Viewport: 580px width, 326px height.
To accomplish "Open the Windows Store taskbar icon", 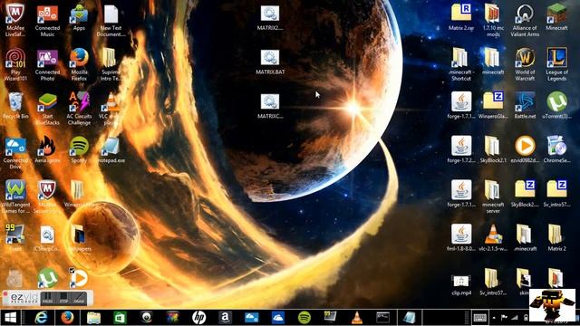I will click(120, 317).
